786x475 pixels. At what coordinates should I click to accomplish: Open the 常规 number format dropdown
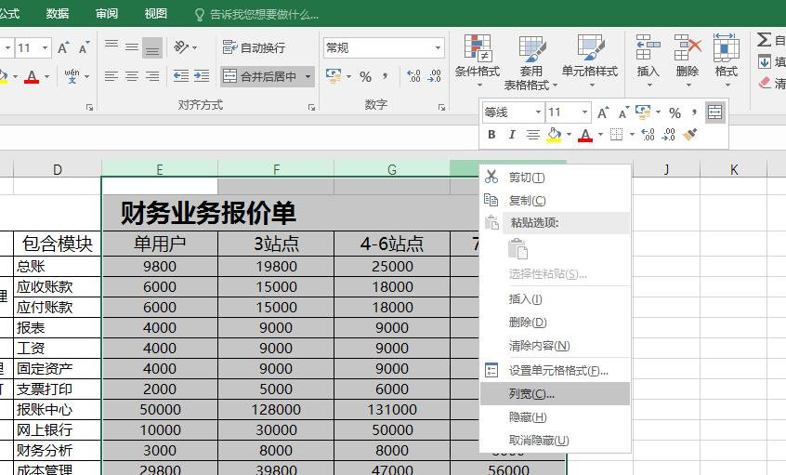[x=438, y=48]
